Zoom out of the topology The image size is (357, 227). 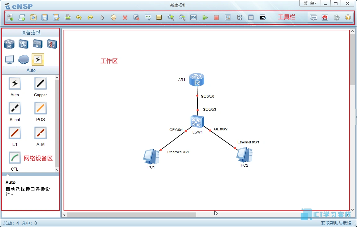pyautogui.click(x=182, y=18)
